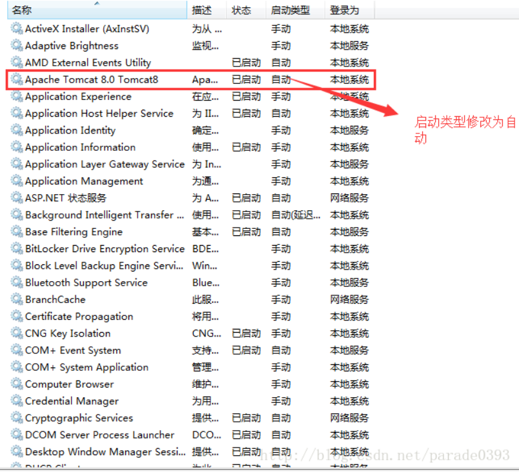Click the Application Identity service icon
The width and height of the screenshot is (519, 472).
point(16,130)
